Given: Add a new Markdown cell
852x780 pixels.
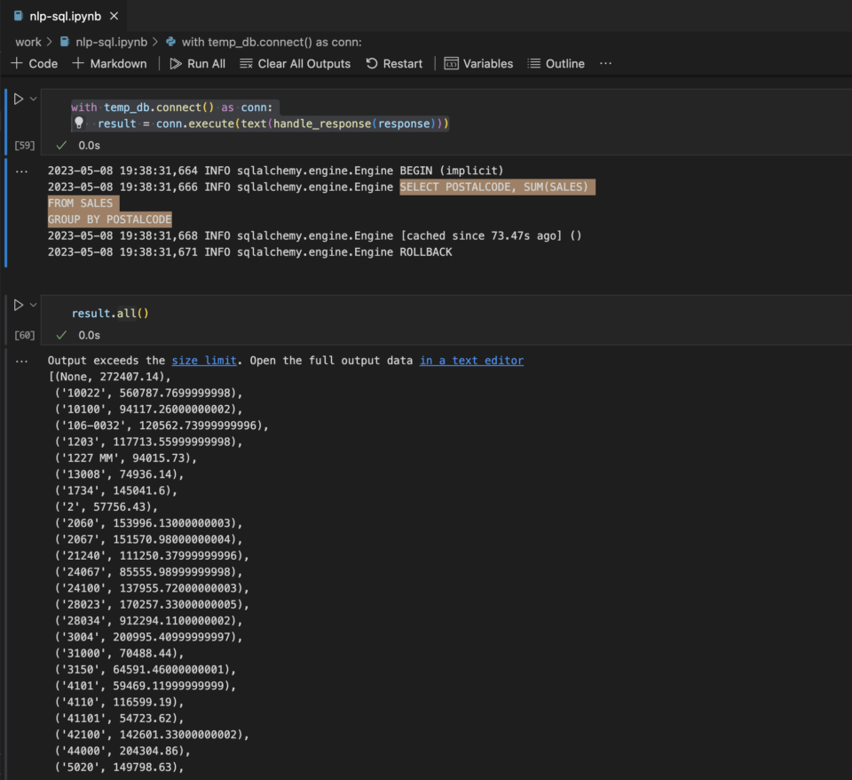Looking at the screenshot, I should (109, 64).
